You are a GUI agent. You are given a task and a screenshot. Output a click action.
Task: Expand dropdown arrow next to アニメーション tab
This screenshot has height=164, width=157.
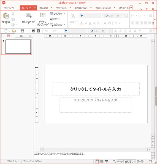(114, 8)
